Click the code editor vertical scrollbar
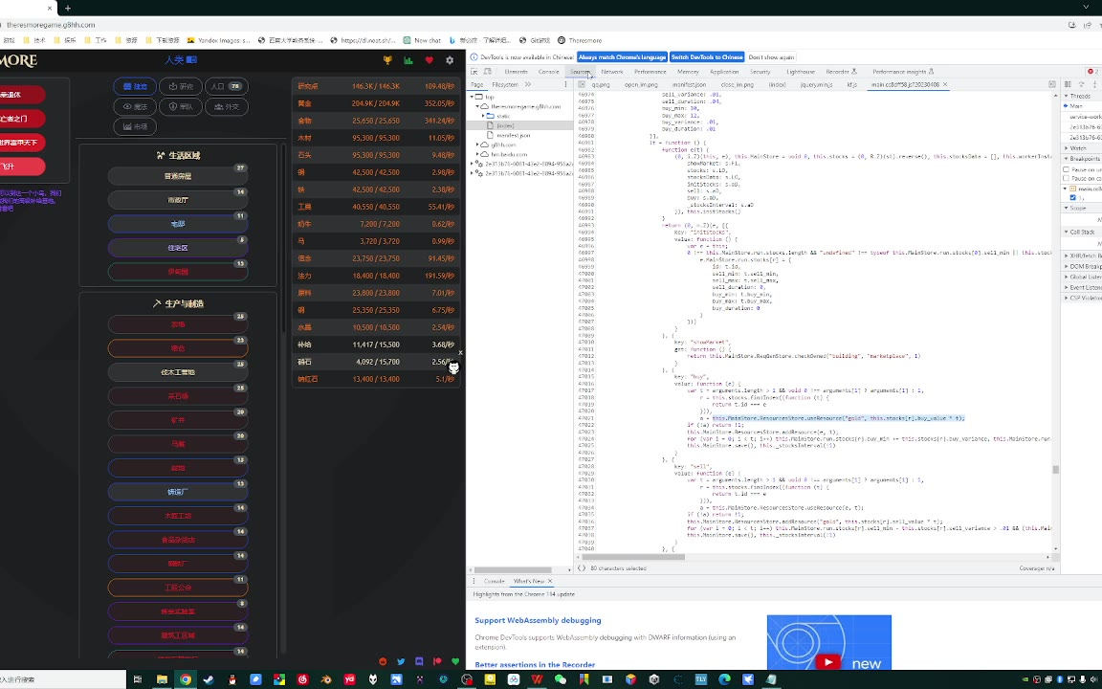 coord(1055,469)
